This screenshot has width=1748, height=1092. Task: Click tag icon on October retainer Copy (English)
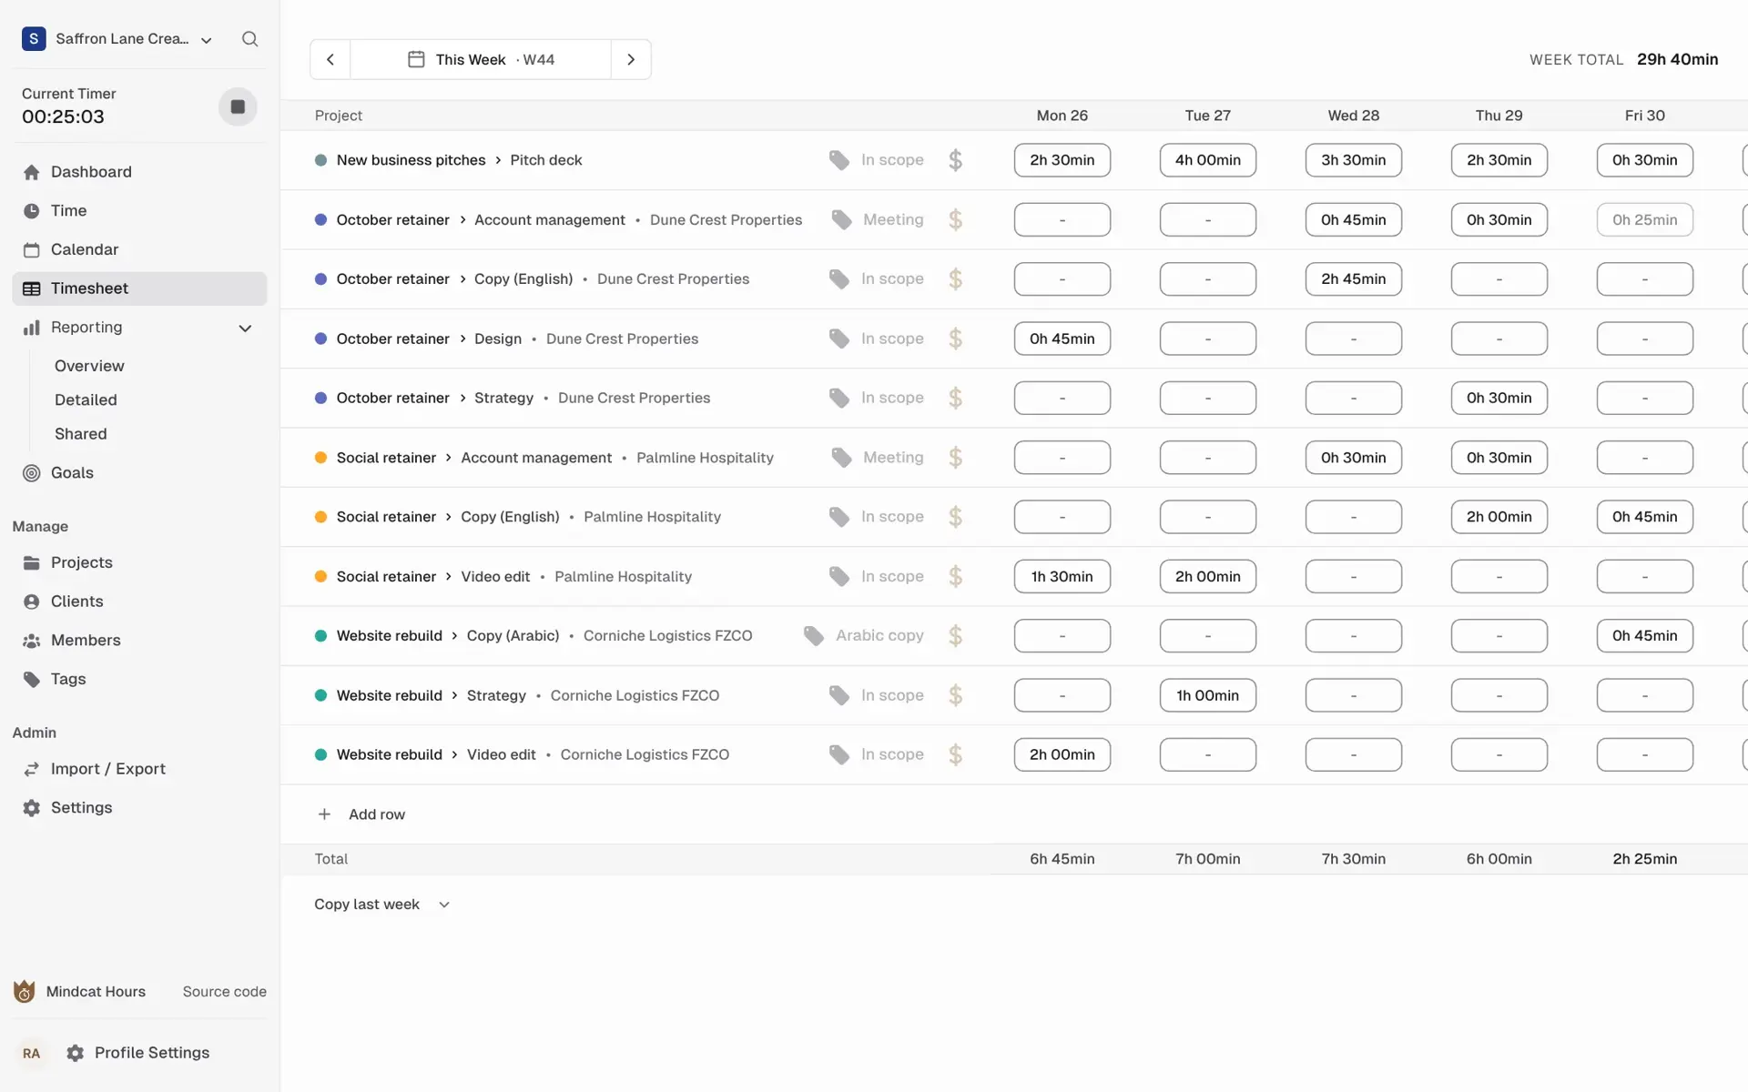coord(838,279)
